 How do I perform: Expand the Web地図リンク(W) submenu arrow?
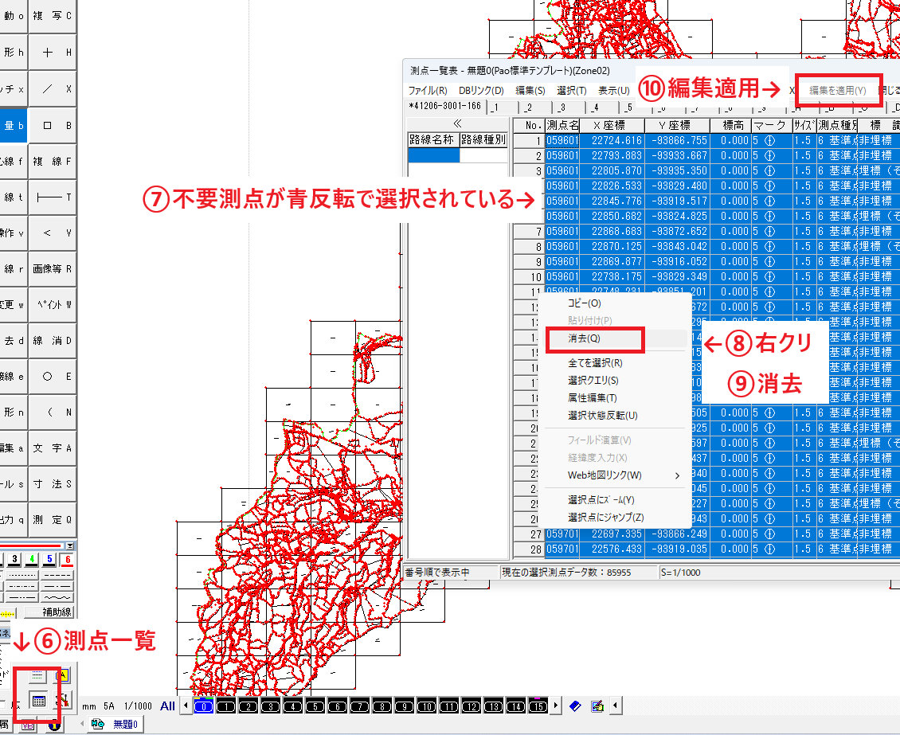coord(677,475)
